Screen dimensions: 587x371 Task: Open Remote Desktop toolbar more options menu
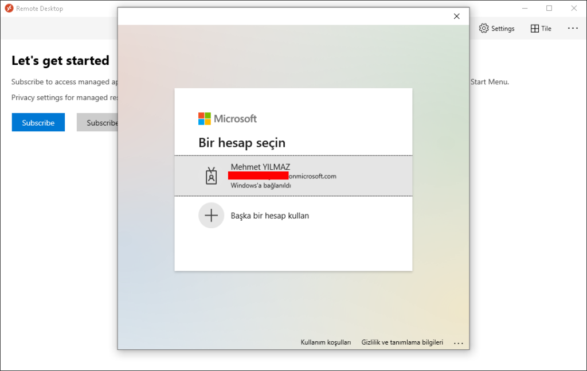point(573,29)
